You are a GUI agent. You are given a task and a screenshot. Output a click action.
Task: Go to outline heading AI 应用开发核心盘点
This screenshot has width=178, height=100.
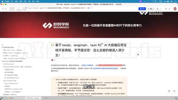coord(8,47)
